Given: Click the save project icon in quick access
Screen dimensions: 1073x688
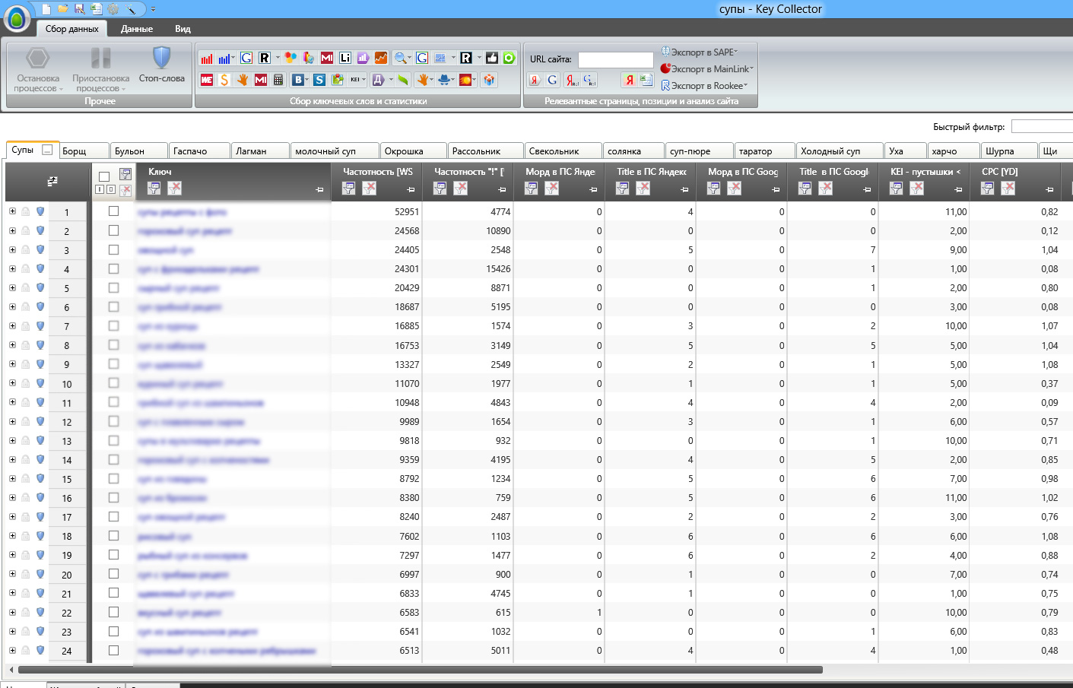Looking at the screenshot, I should (x=80, y=9).
